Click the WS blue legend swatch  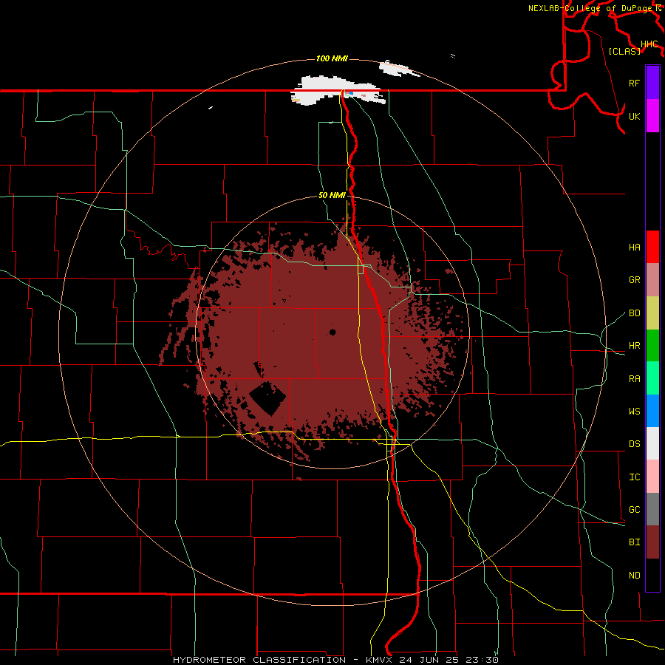[x=652, y=411]
